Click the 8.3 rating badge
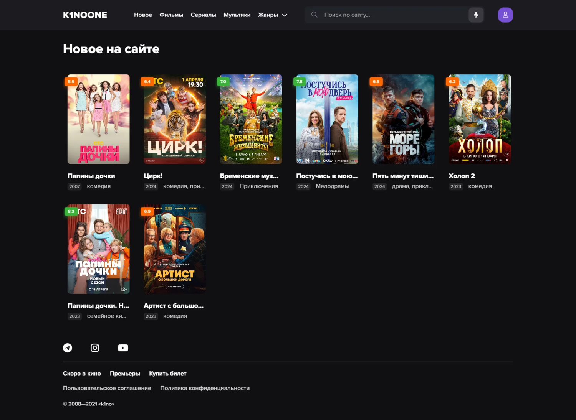This screenshot has width=576, height=420. coord(71,211)
